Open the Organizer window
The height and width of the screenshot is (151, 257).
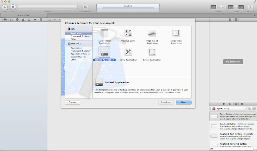pos(250,7)
